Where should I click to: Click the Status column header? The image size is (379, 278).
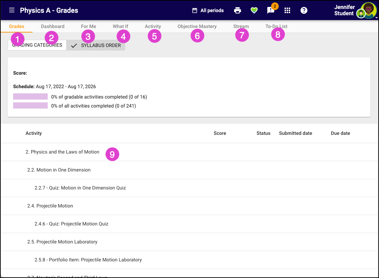(264, 133)
